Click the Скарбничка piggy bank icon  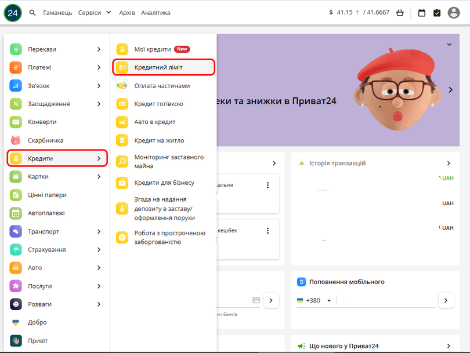coord(15,140)
